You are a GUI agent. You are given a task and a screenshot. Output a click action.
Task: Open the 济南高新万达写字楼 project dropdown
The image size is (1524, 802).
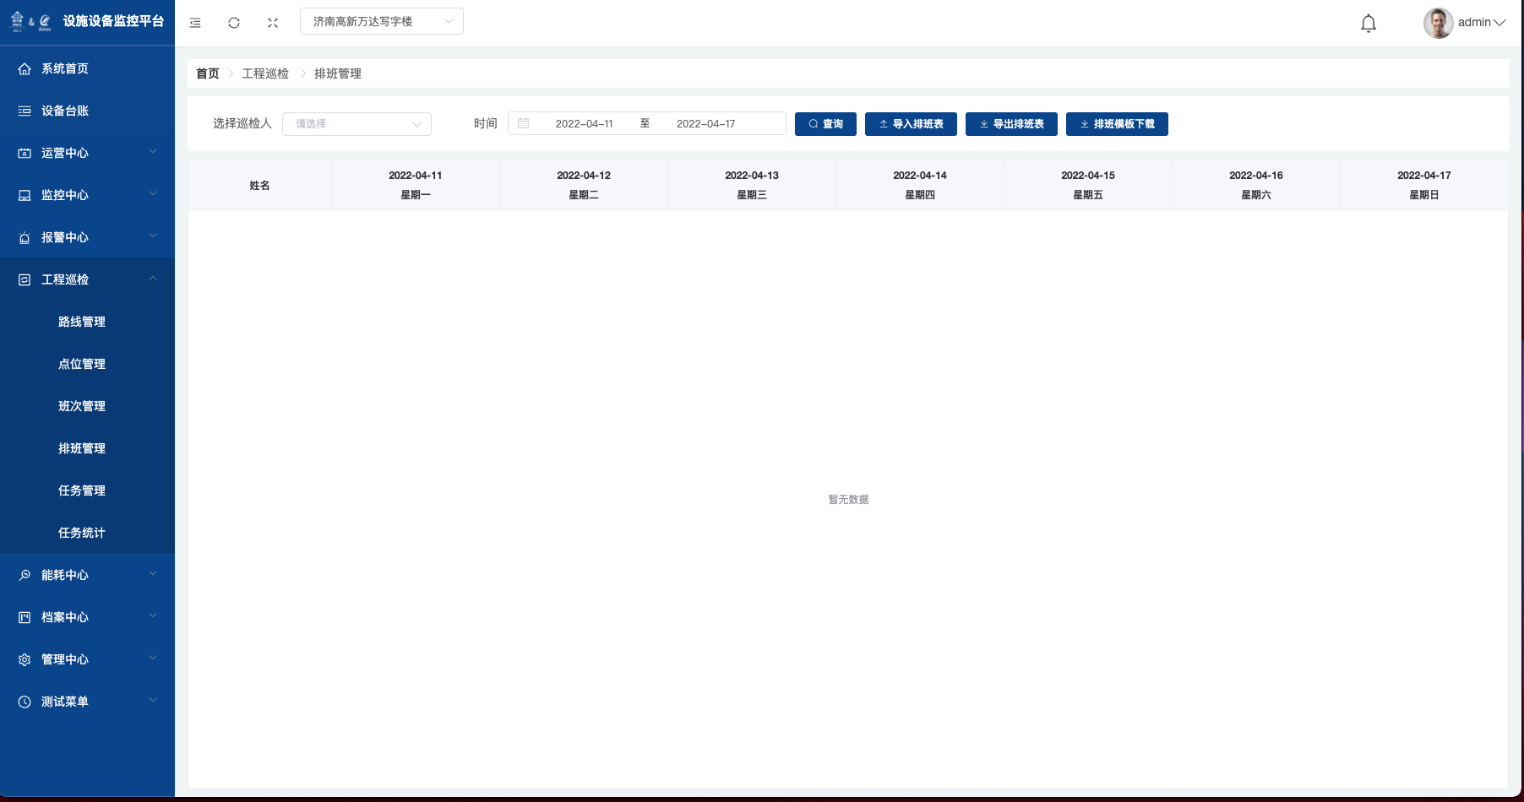pos(381,21)
